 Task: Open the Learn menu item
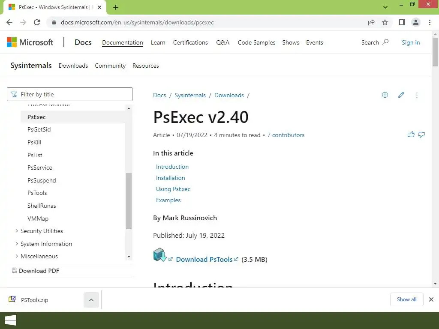158,42
